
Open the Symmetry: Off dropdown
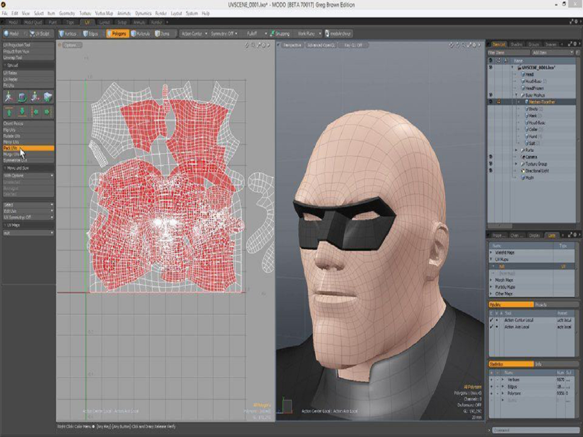[223, 34]
